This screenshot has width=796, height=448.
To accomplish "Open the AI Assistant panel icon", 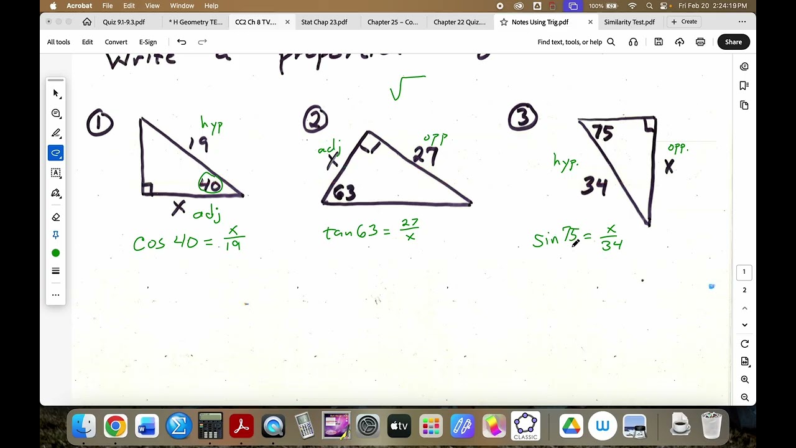I will 744,67.
